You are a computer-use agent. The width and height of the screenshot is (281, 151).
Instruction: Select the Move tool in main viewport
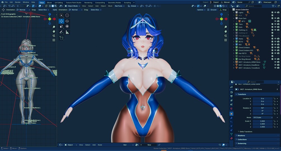[x=61, y=21]
